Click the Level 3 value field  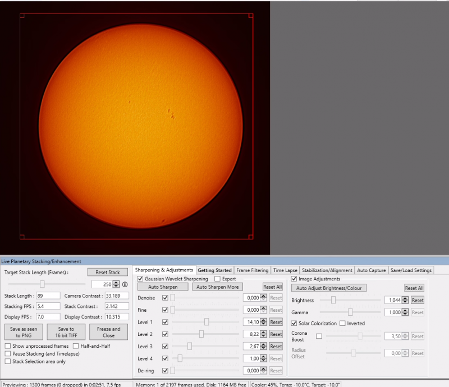[251, 347]
